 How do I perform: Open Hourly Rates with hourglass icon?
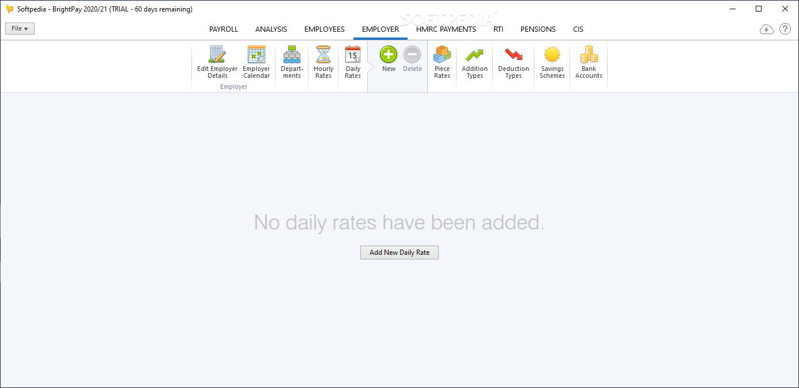(323, 62)
